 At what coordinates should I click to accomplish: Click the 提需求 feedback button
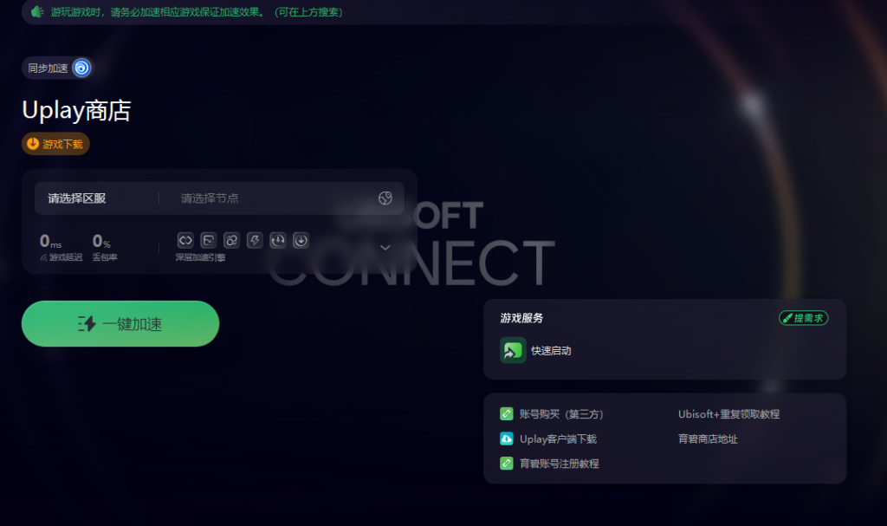[803, 318]
